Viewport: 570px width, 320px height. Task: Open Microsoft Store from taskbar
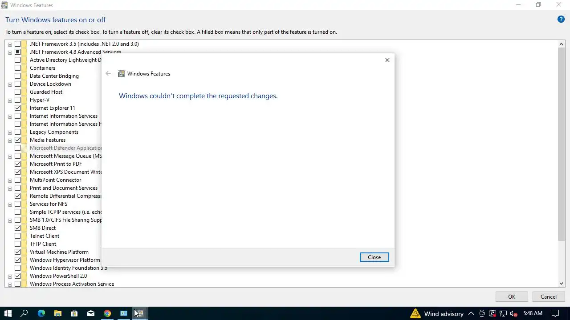coord(74,313)
